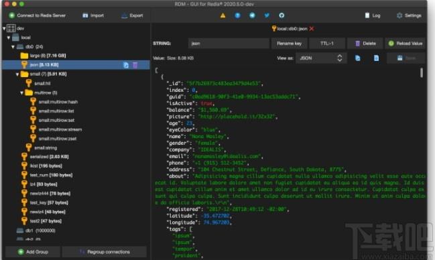Click the Add Group button

(33, 252)
